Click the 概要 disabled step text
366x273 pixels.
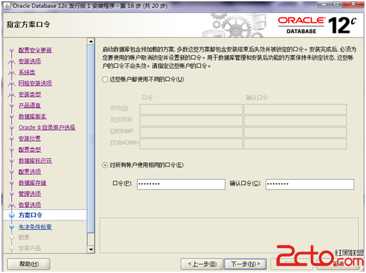pyautogui.click(x=24, y=238)
